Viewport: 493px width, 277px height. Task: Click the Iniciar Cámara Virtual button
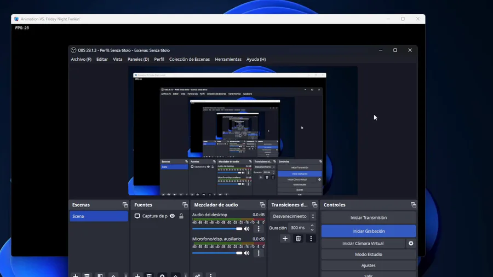[x=363, y=243]
